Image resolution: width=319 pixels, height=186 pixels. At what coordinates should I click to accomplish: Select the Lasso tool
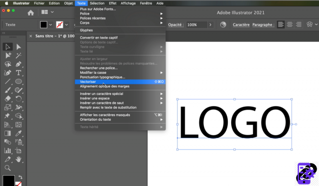(8, 64)
